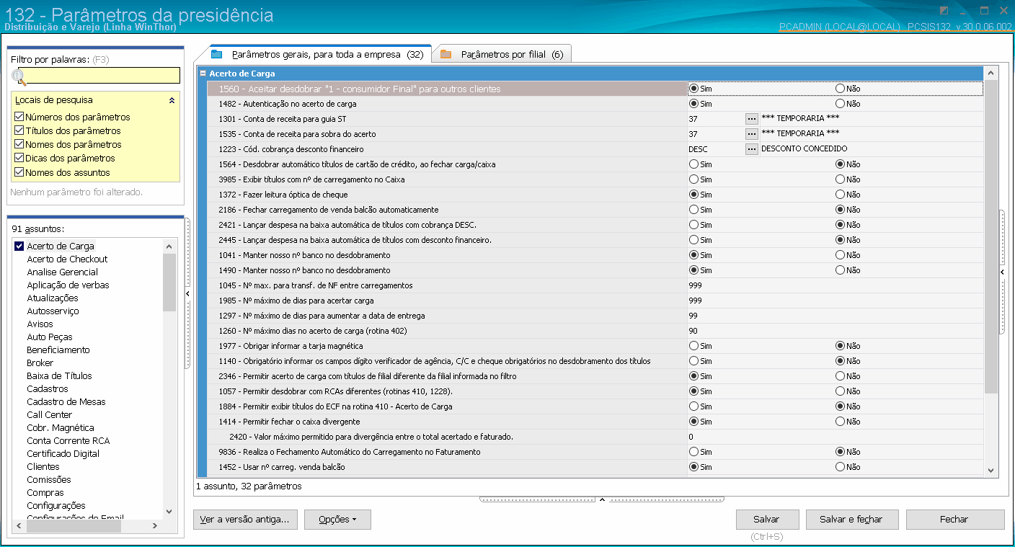This screenshot has width=1015, height=547.
Task: Switch to Parâmetros por filial tab
Action: (x=502, y=54)
